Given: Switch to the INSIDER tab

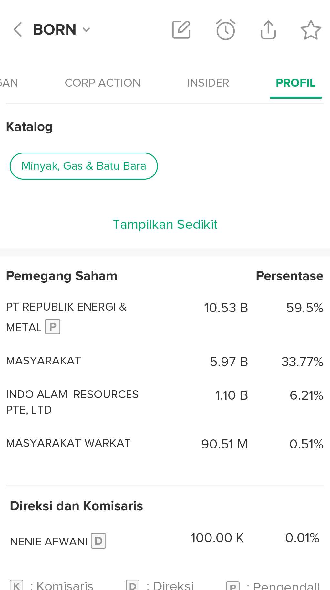Looking at the screenshot, I should pyautogui.click(x=208, y=83).
